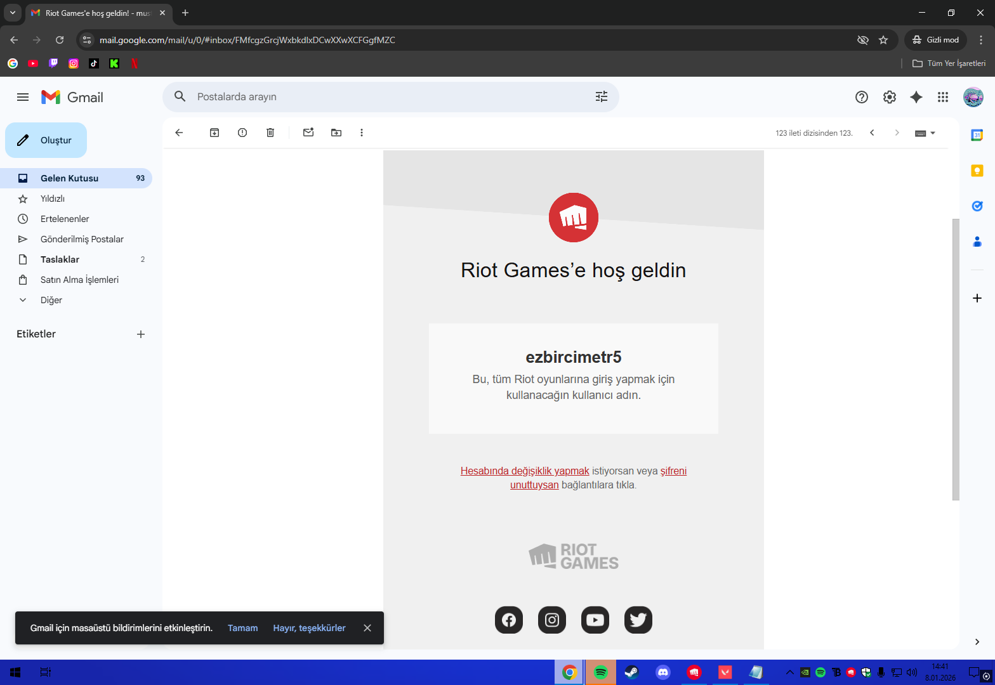Open the Netflix bookmark
995x685 pixels.
pyautogui.click(x=135, y=63)
